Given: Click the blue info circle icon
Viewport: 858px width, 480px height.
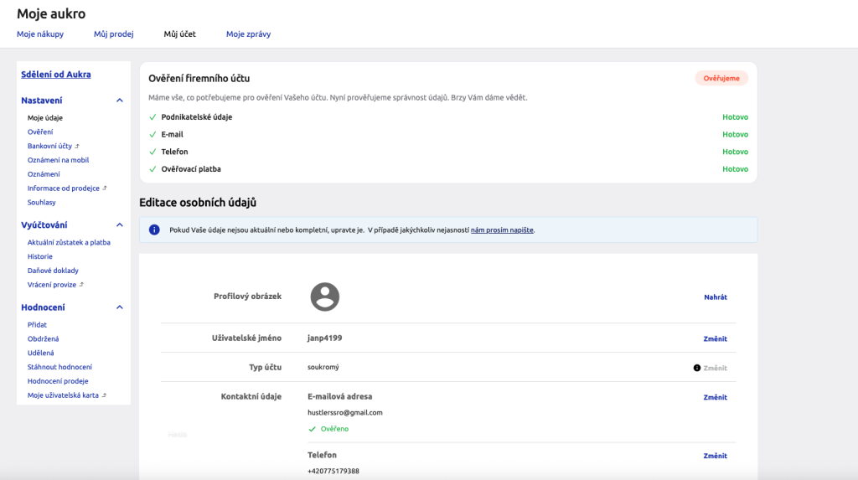Looking at the screenshot, I should [x=154, y=230].
